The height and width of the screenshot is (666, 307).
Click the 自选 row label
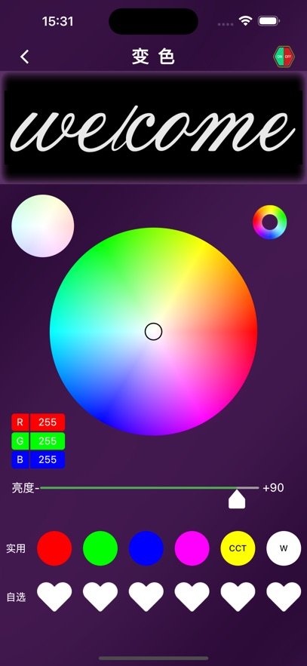pos(16,597)
